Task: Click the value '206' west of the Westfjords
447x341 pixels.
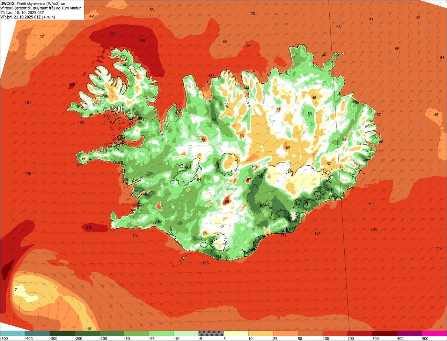Action: coord(72,84)
